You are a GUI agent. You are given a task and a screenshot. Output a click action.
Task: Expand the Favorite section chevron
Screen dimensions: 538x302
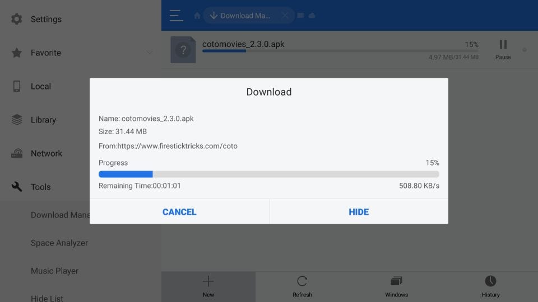click(x=149, y=53)
